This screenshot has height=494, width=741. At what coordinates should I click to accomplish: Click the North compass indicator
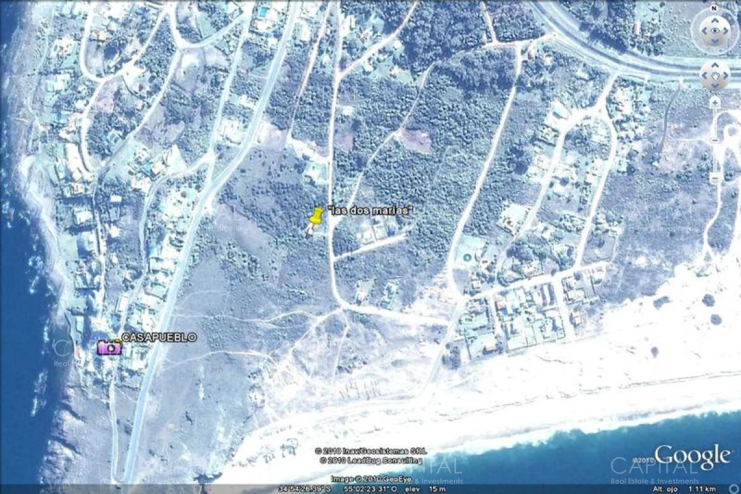[x=714, y=9]
